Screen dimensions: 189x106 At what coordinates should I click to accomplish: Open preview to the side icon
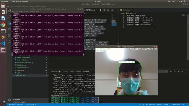[108, 10]
